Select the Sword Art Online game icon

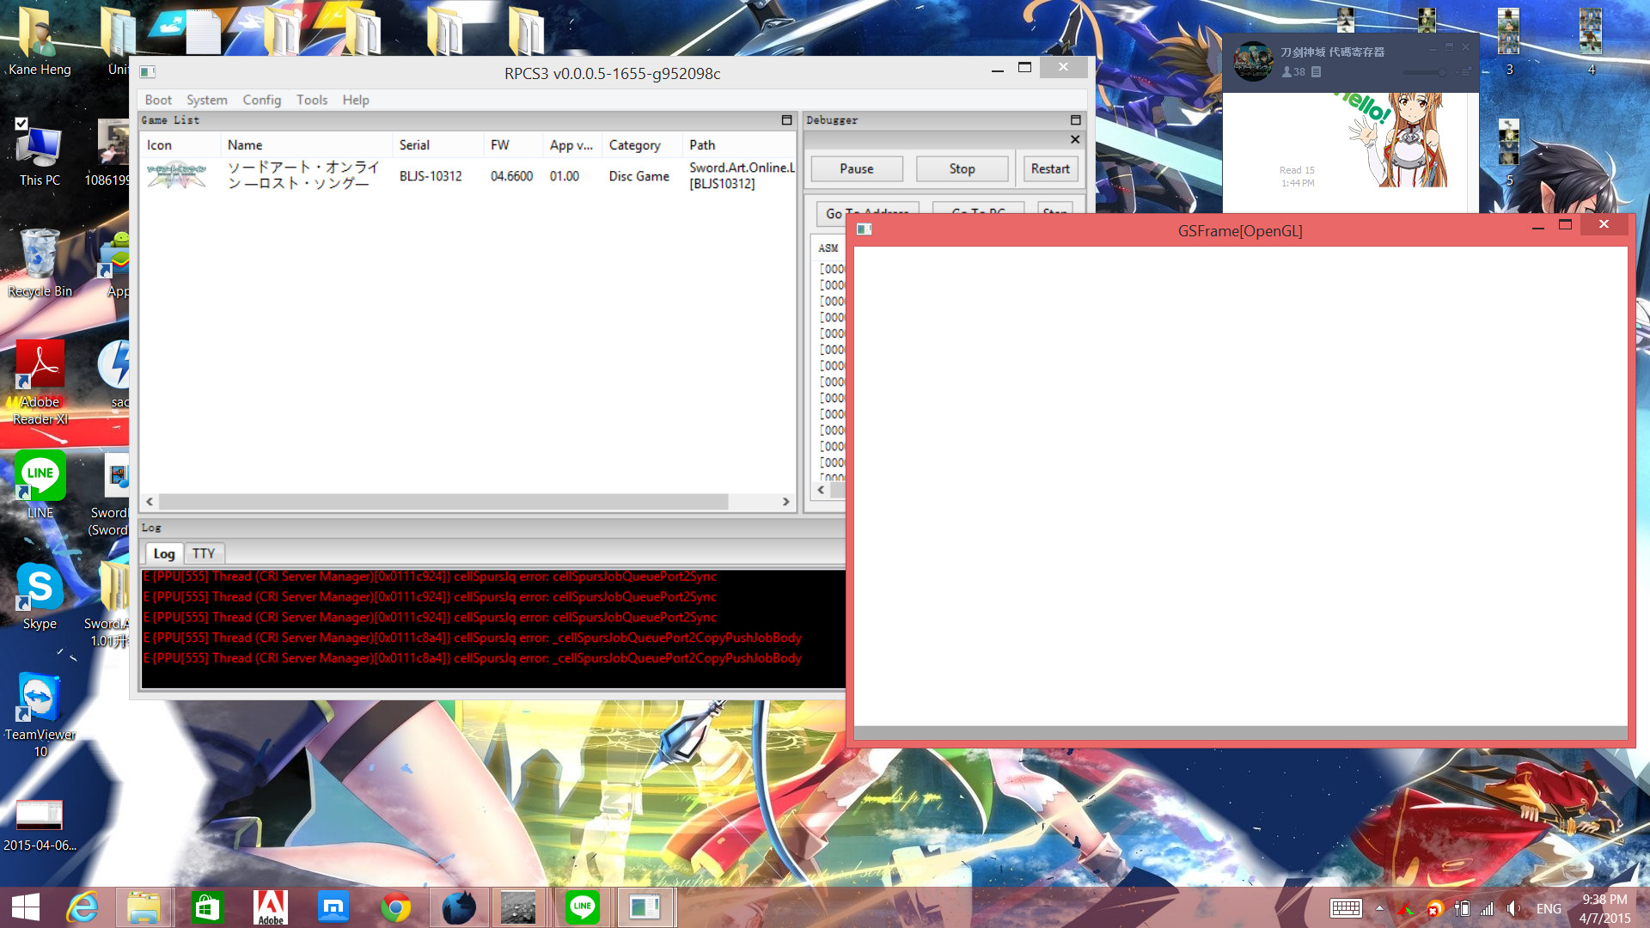(x=176, y=175)
